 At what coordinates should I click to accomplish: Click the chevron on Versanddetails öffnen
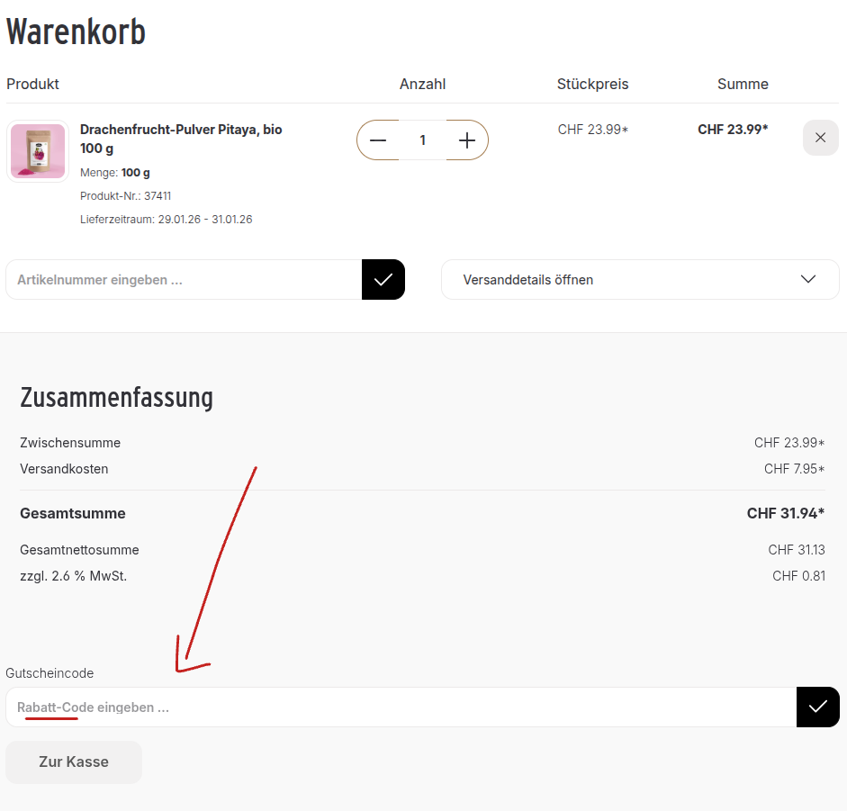click(807, 279)
